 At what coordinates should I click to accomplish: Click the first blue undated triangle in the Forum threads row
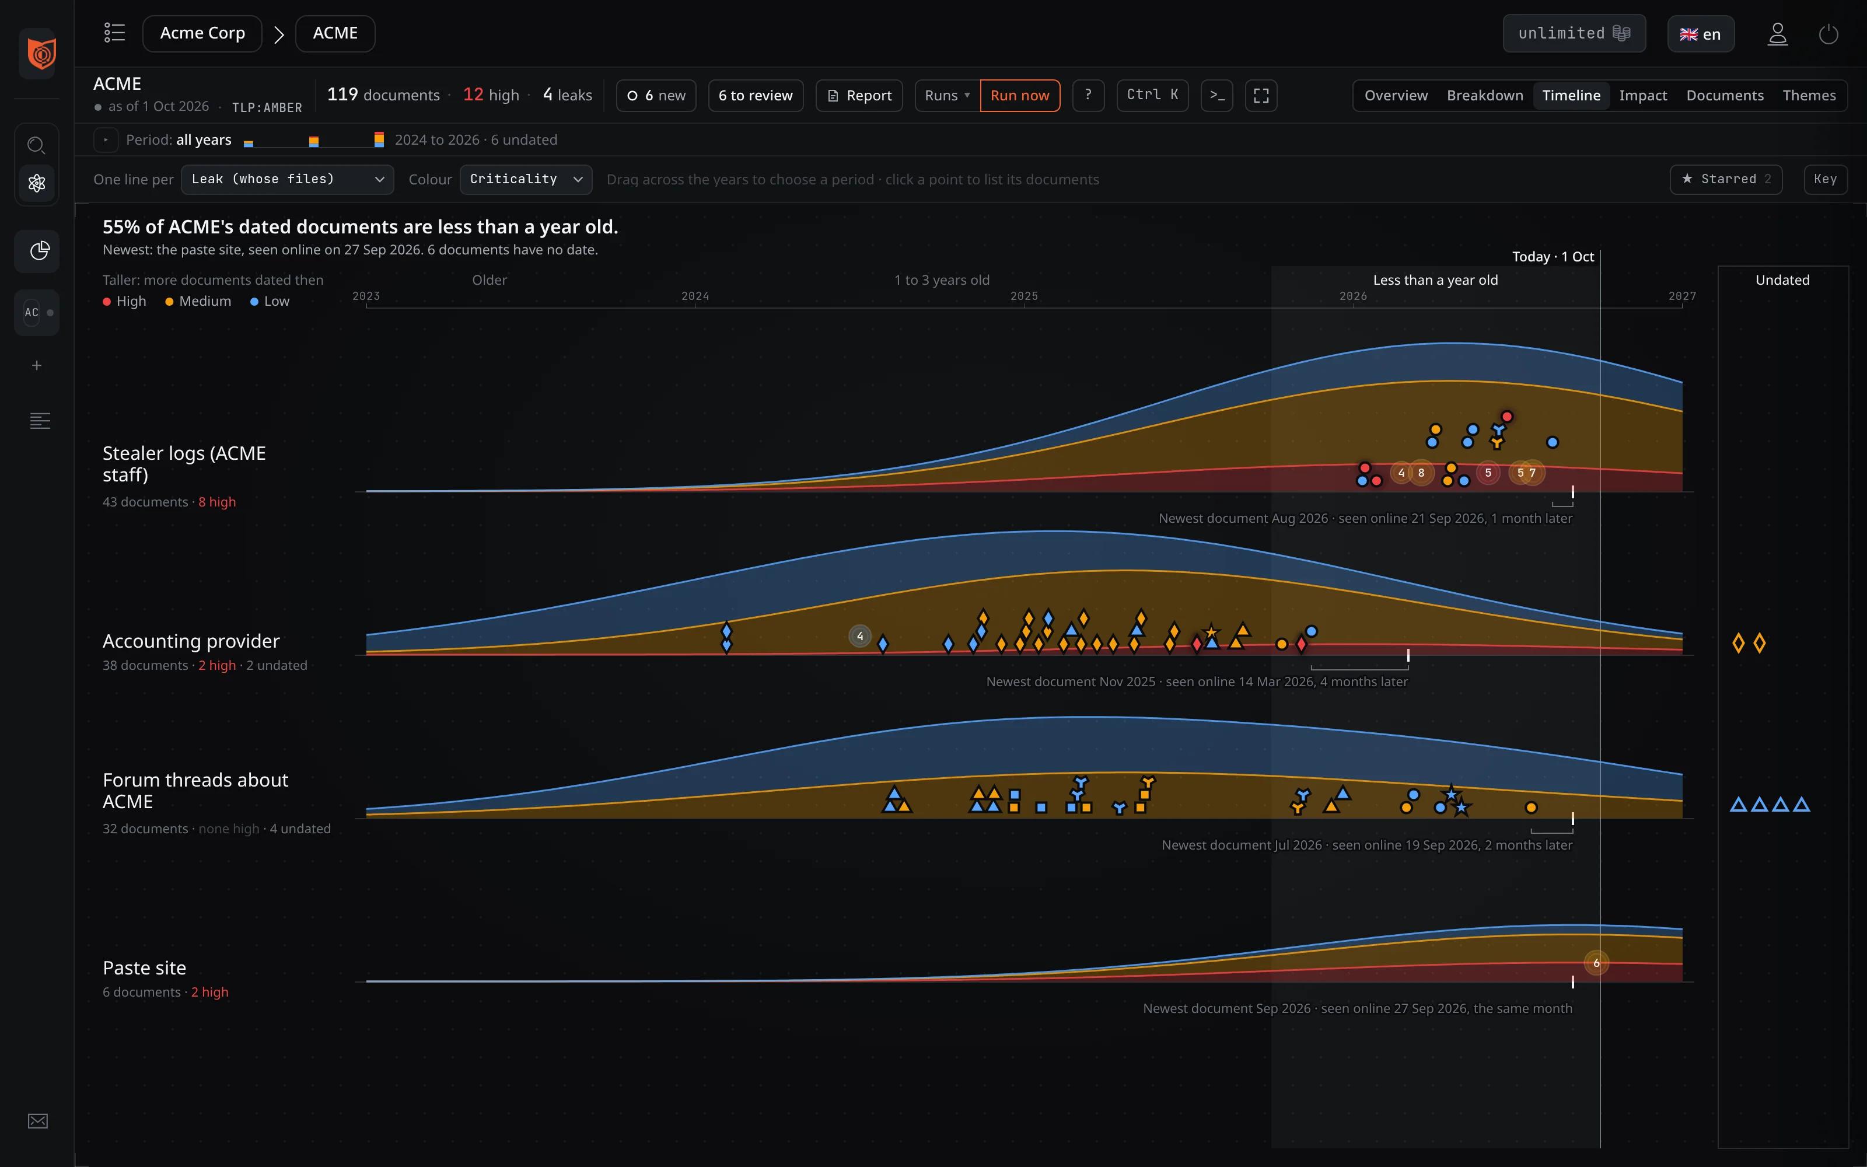coord(1738,804)
